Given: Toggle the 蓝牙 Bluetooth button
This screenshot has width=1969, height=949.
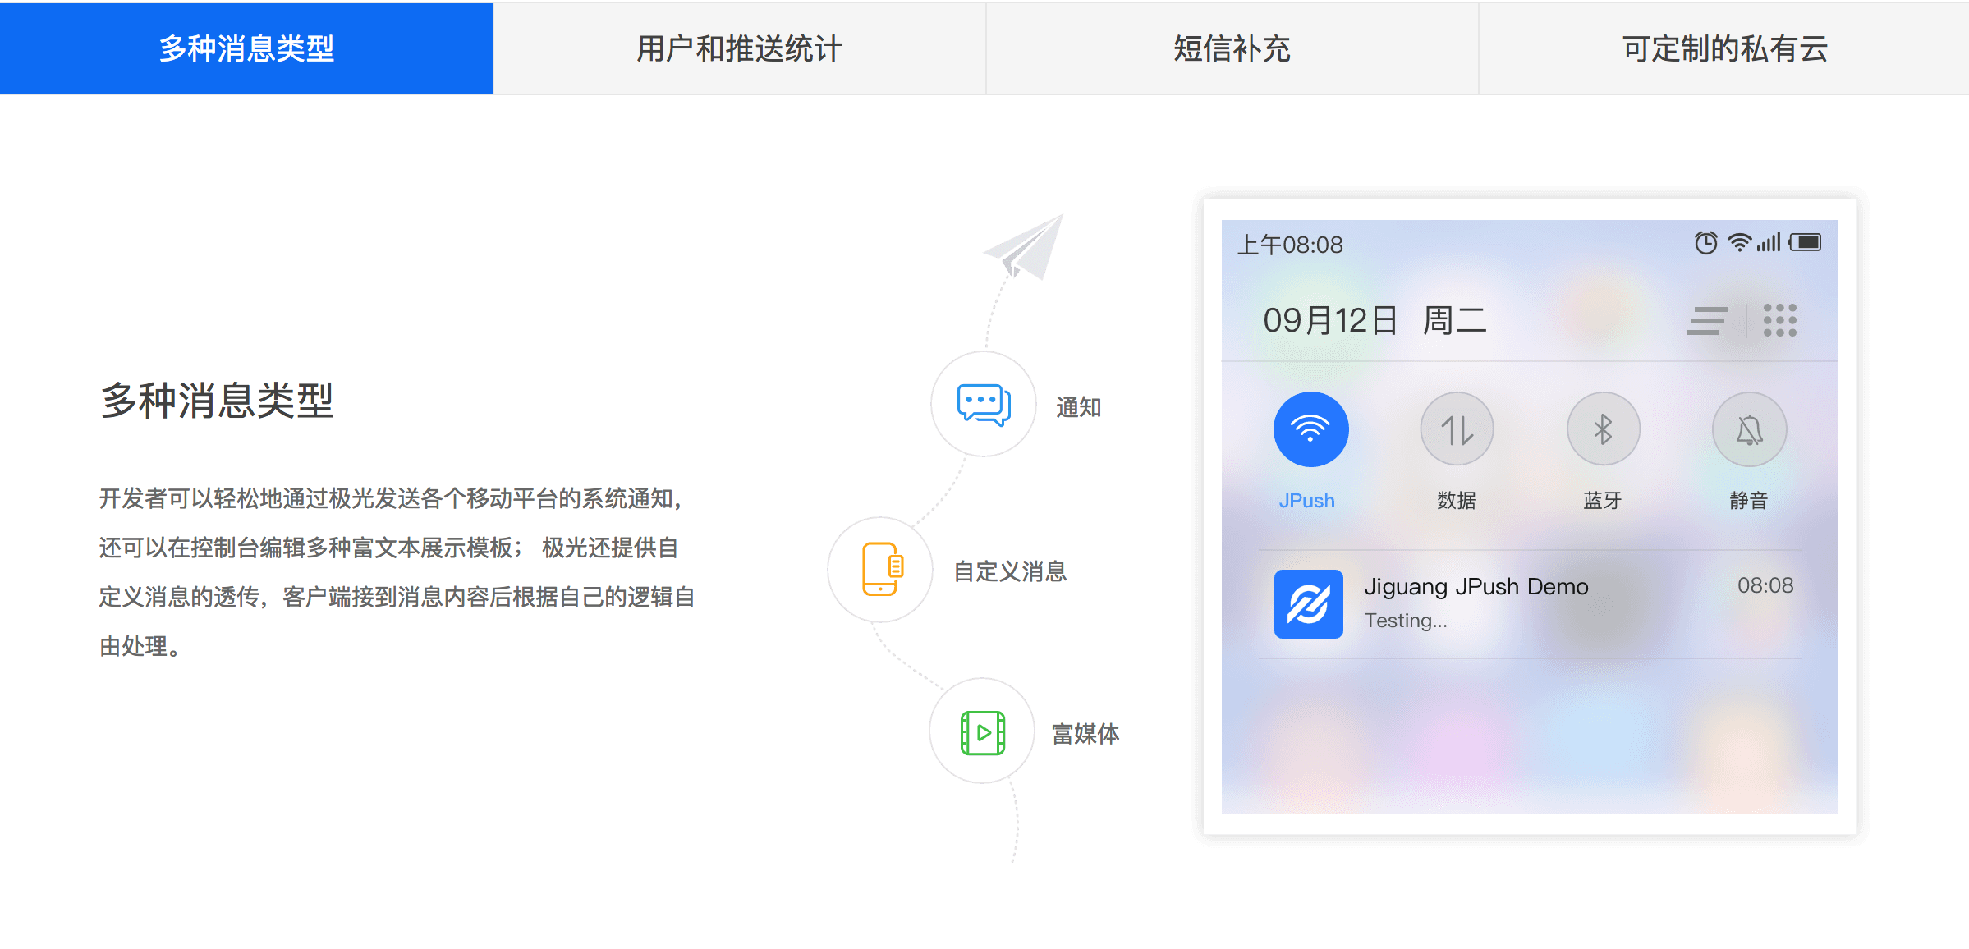Looking at the screenshot, I should point(1603,429).
